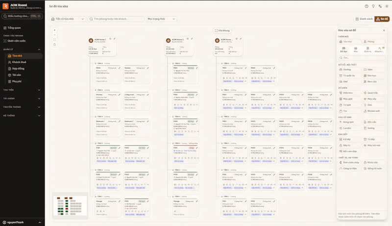The height and width of the screenshot is (226, 392).
Task: Select Nồi cơm điện item
Action: tap(349, 151)
